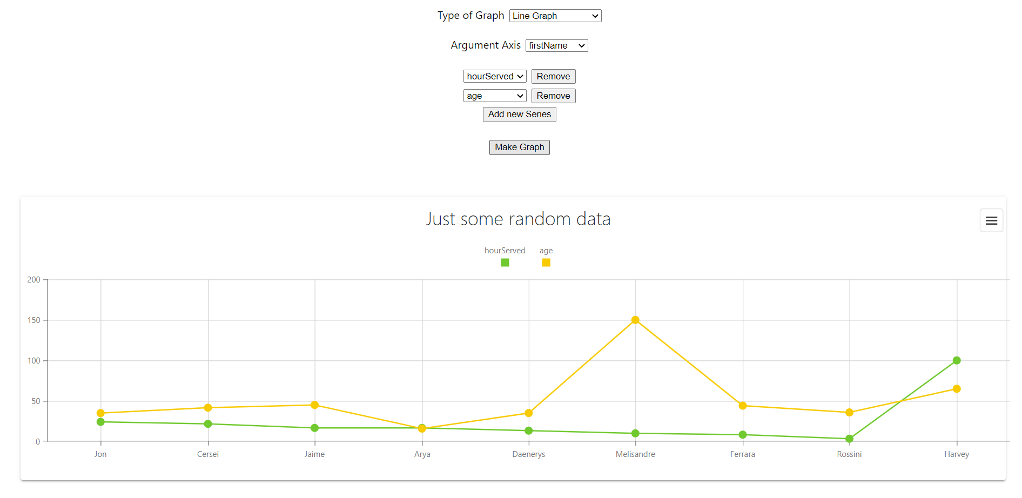The height and width of the screenshot is (498, 1022).
Task: Click the Melisandre axis label
Action: coord(635,454)
